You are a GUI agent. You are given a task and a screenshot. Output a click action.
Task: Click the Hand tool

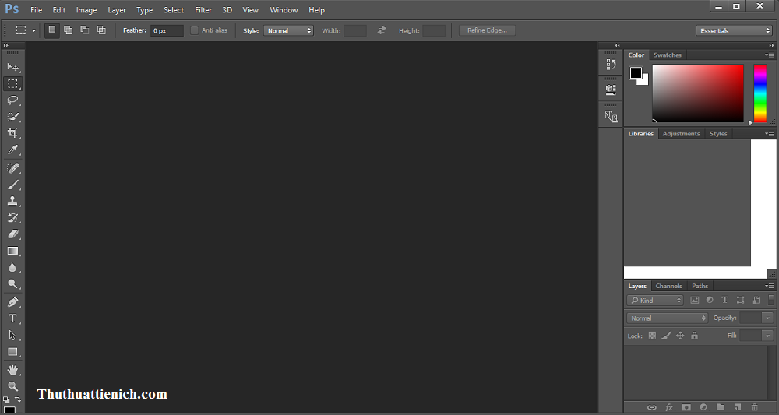coord(13,370)
